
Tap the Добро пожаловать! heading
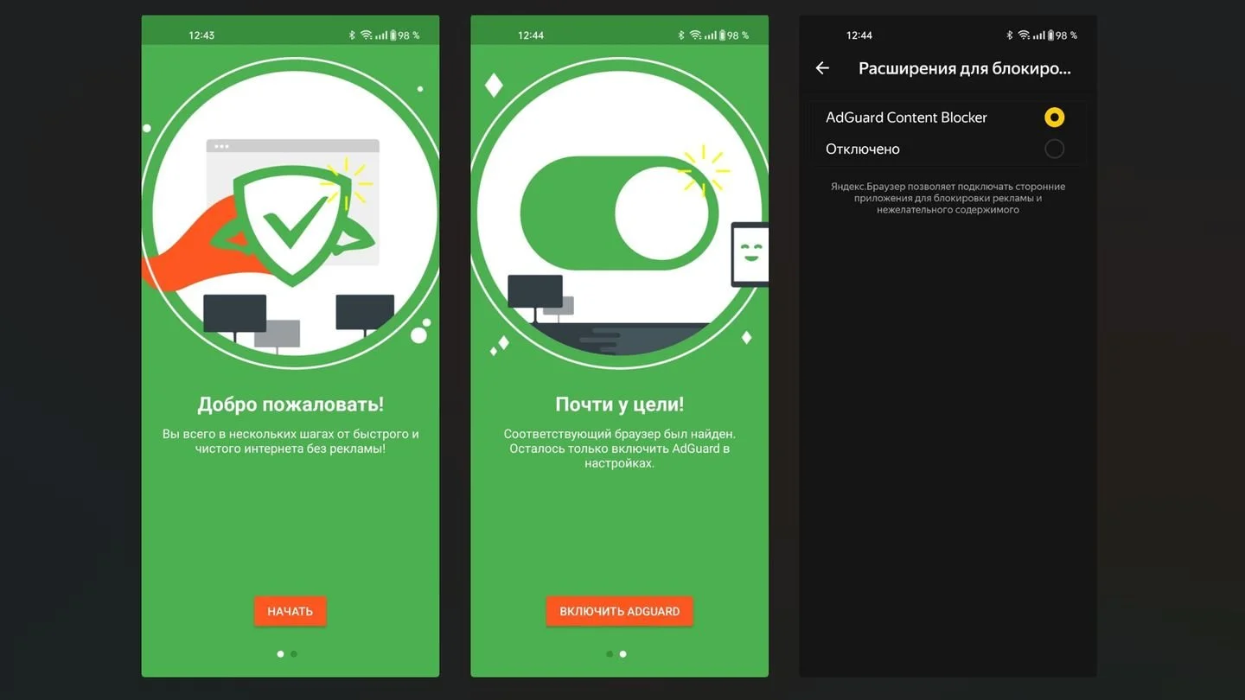[290, 404]
